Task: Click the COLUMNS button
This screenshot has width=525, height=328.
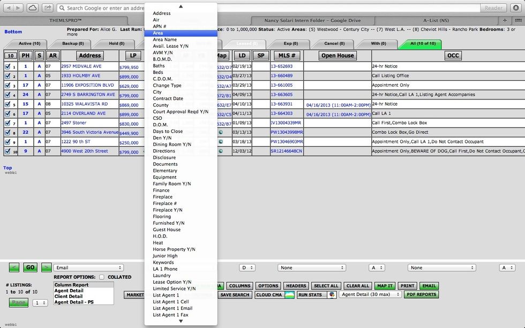Action: coord(240,286)
